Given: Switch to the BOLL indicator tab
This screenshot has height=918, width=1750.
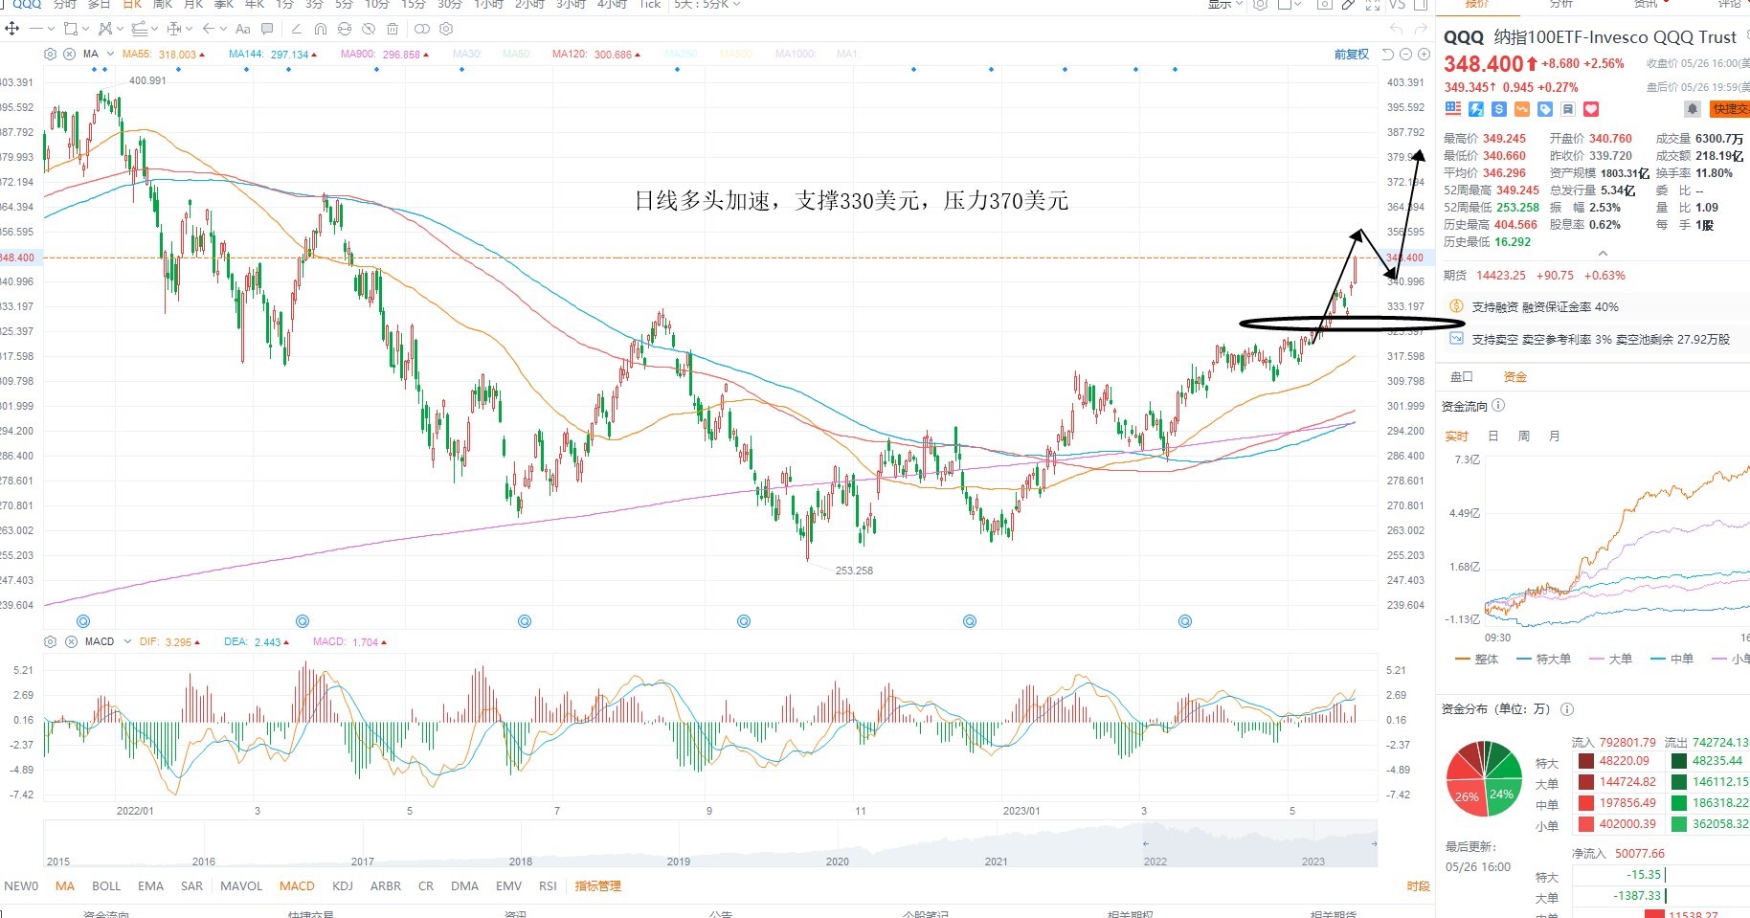Looking at the screenshot, I should [106, 886].
